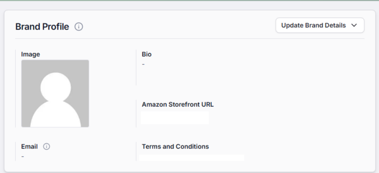Screen dimensions: 379x173
Task: Click the vertical bar left of Email
Action: [16, 151]
